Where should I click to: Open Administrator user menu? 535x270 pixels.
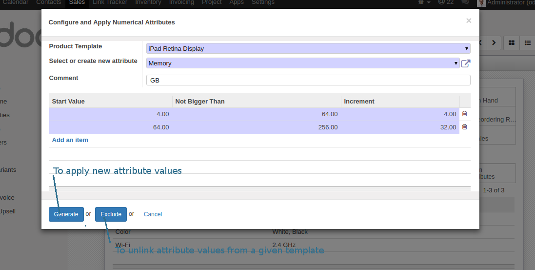(506, 2)
